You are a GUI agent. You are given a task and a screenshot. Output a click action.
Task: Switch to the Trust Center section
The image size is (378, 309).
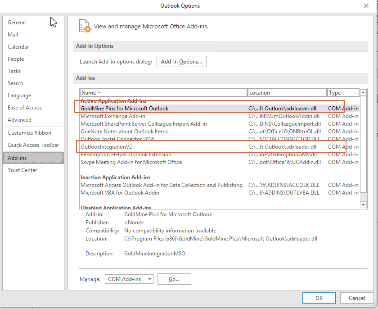[22, 170]
